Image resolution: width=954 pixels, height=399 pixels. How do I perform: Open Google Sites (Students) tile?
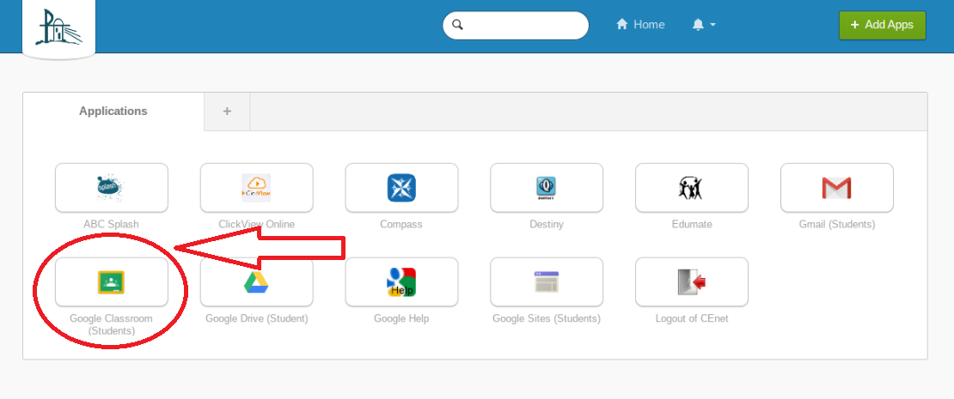pyautogui.click(x=547, y=282)
